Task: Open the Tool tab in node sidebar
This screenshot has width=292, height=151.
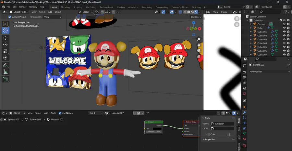Action: tap(239, 129)
